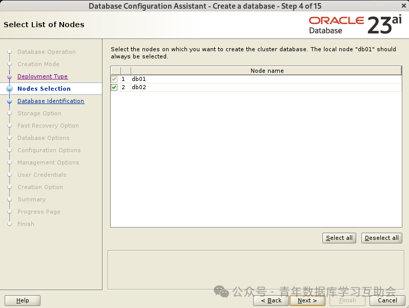Click the Creation Option step label
Screen dimensions: 409x308
(x=40, y=187)
